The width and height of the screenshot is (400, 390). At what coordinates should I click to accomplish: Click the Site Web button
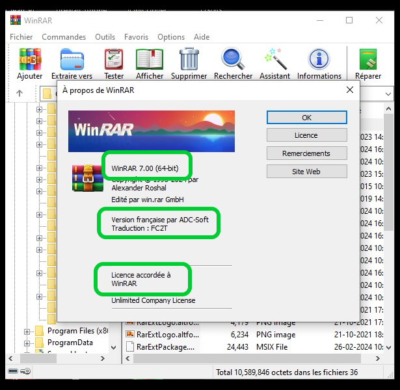pyautogui.click(x=306, y=172)
